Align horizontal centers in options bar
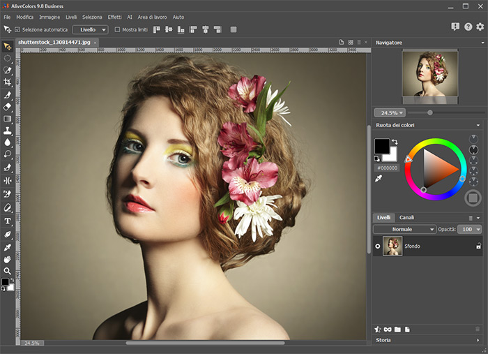The image size is (488, 354). (206, 29)
